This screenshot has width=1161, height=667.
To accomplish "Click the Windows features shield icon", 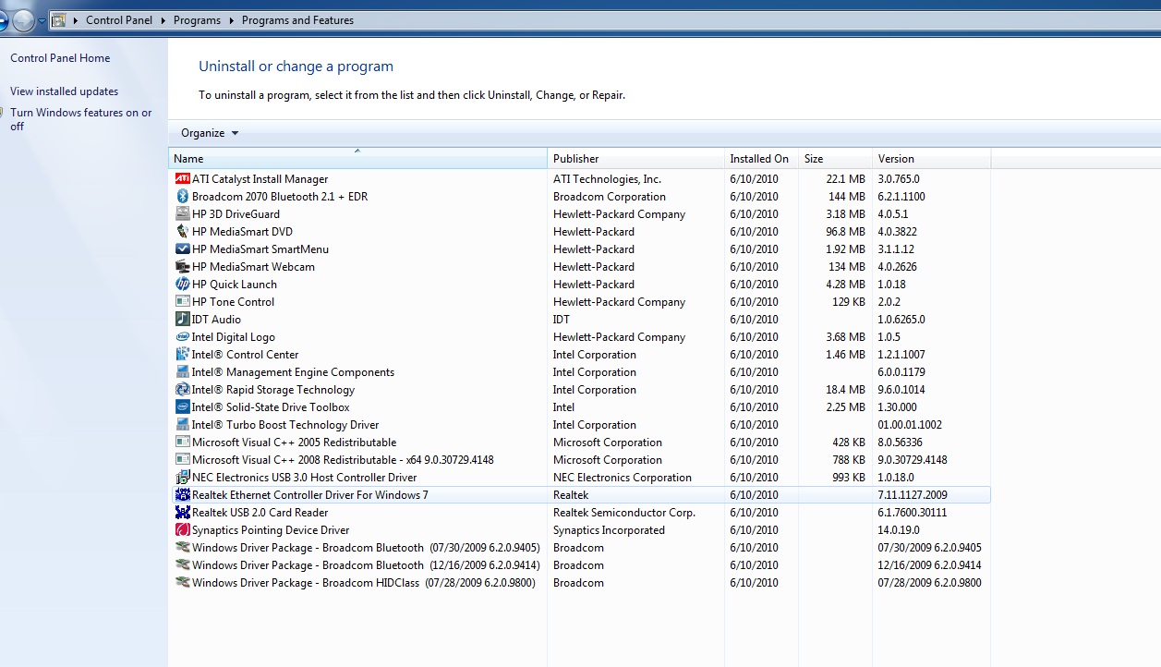I will click(3, 114).
